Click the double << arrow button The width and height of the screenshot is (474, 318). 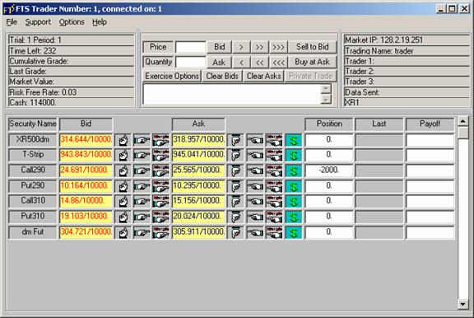coord(260,63)
